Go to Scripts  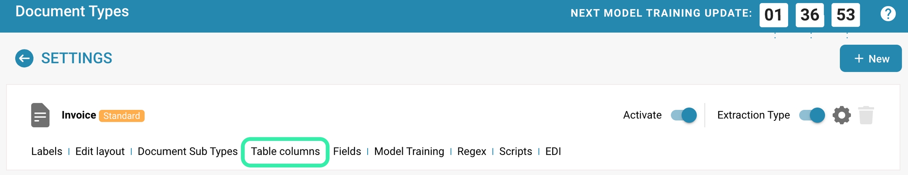coord(515,151)
